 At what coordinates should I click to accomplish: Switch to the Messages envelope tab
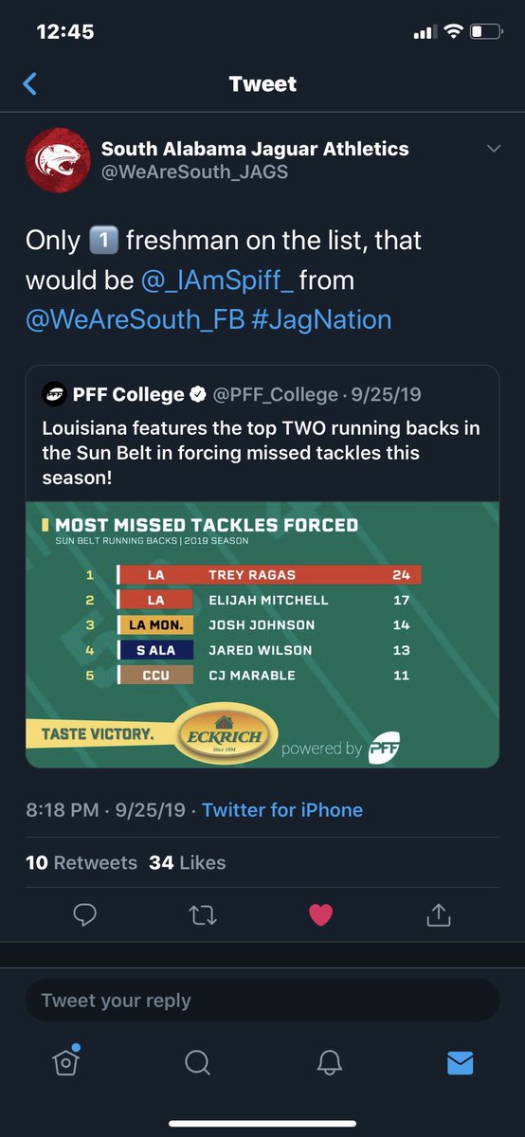[460, 1063]
